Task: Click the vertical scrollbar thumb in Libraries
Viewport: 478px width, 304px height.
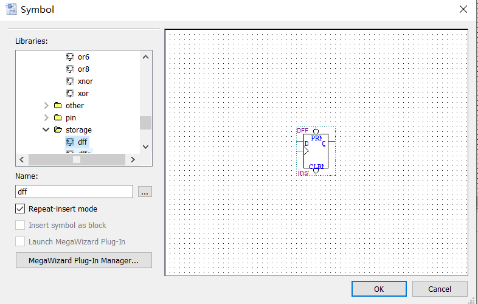Action: (146, 123)
